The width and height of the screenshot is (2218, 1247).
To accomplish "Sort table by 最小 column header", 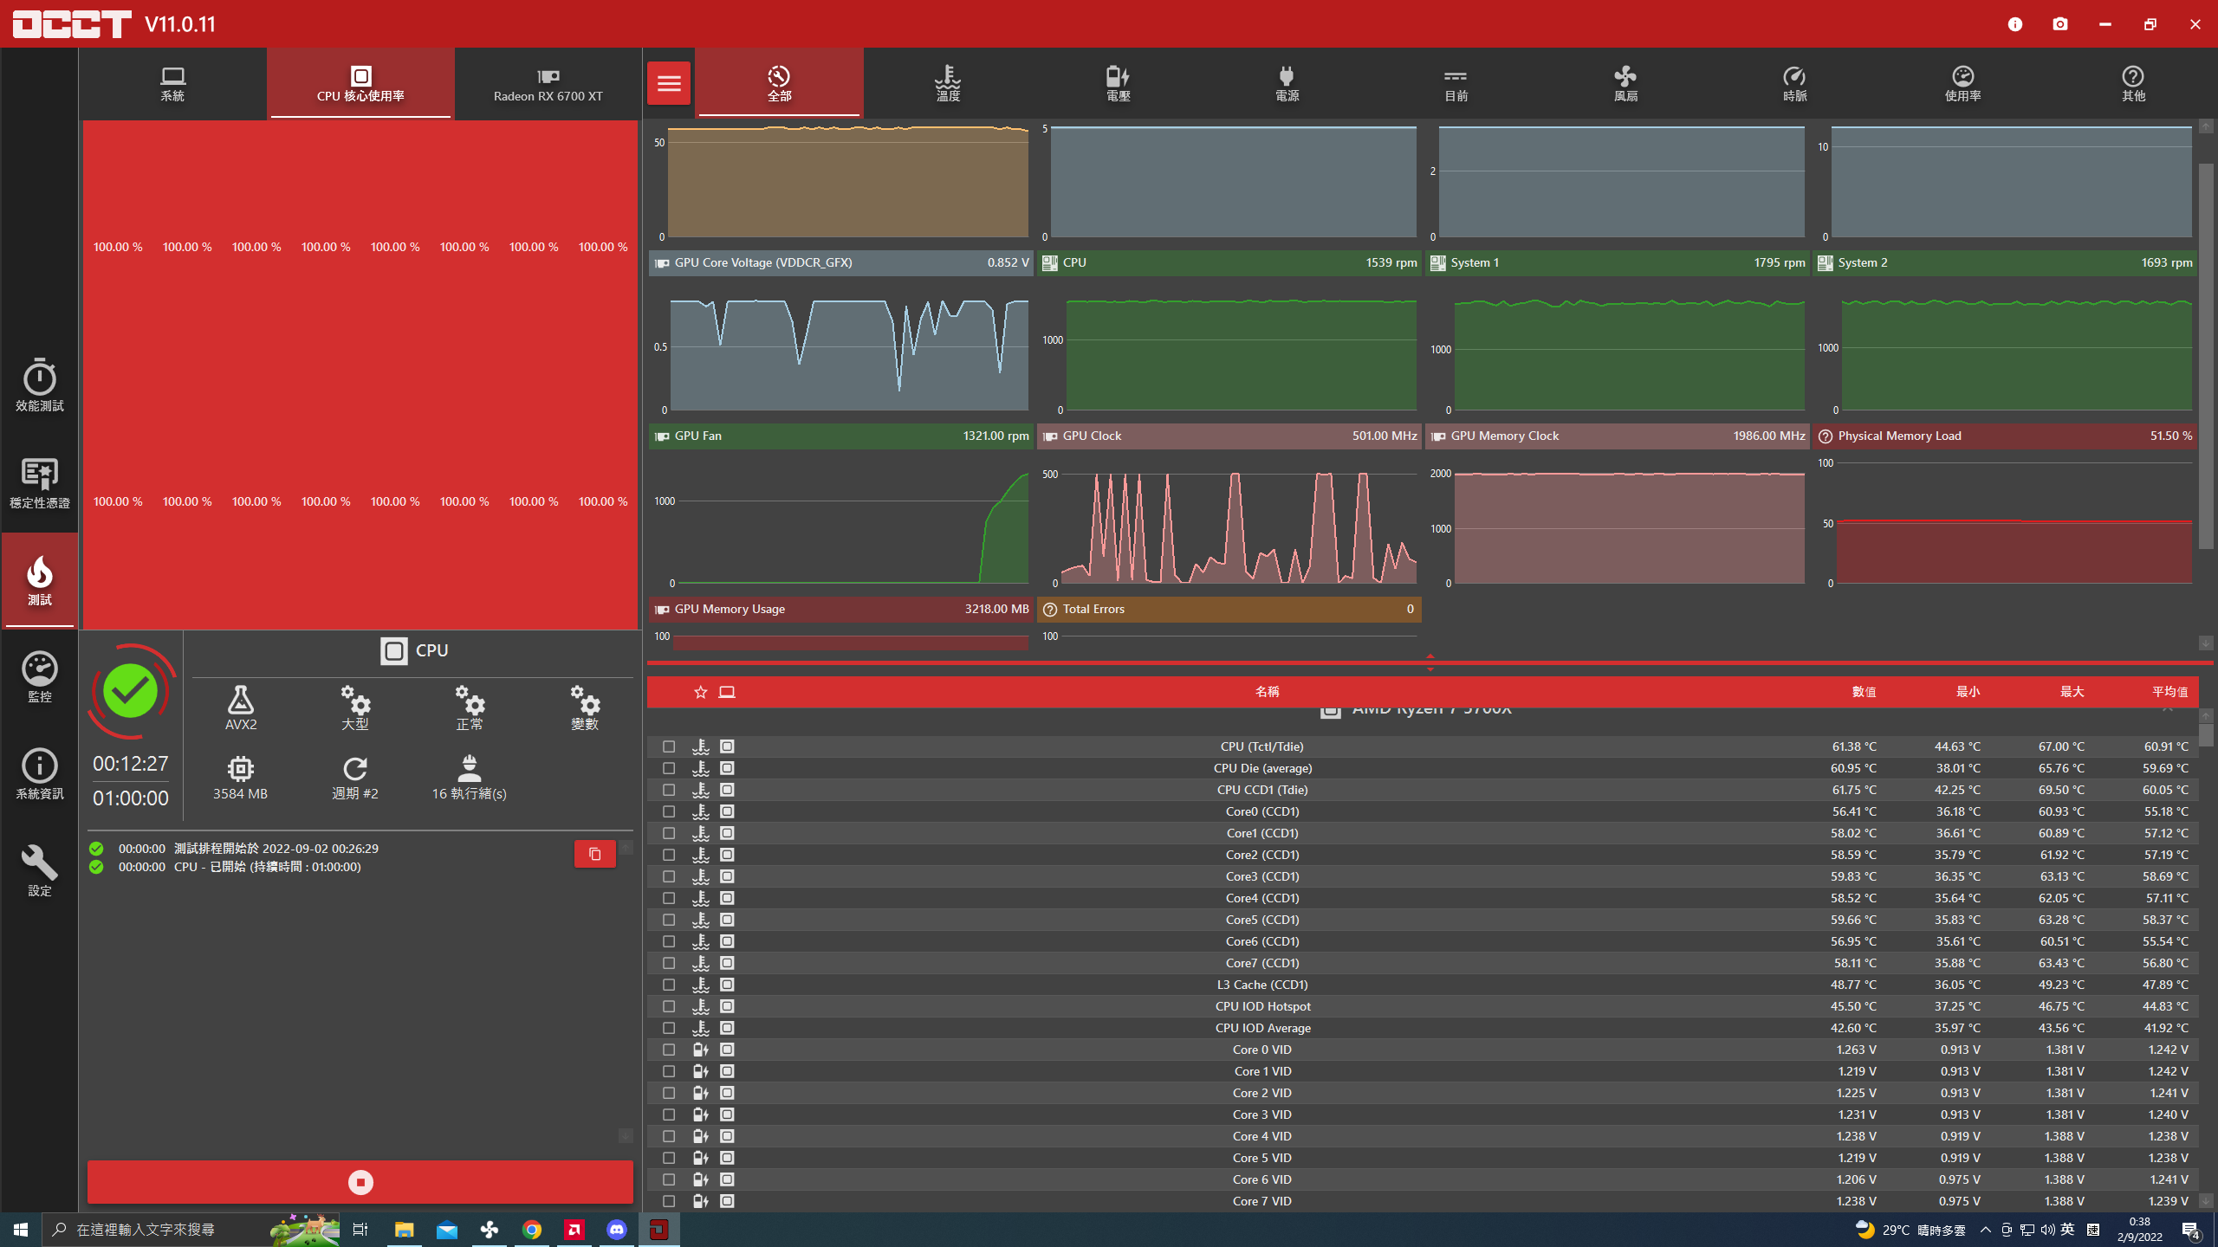I will tap(1968, 692).
